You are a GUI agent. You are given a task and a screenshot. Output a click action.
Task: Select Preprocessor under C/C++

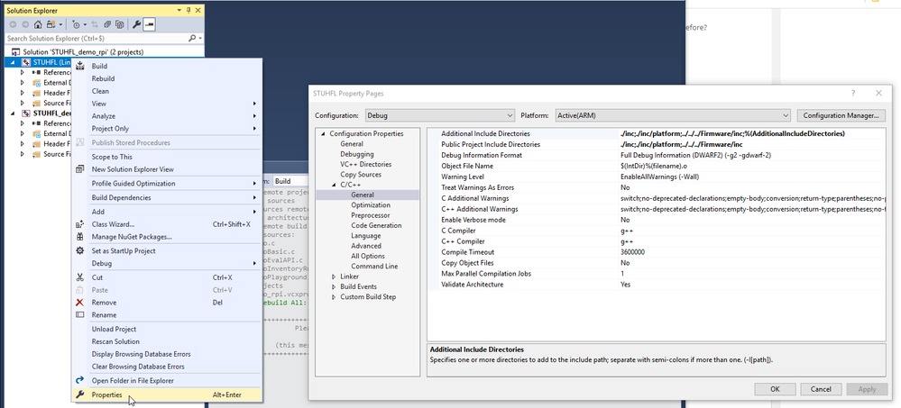coord(371,215)
